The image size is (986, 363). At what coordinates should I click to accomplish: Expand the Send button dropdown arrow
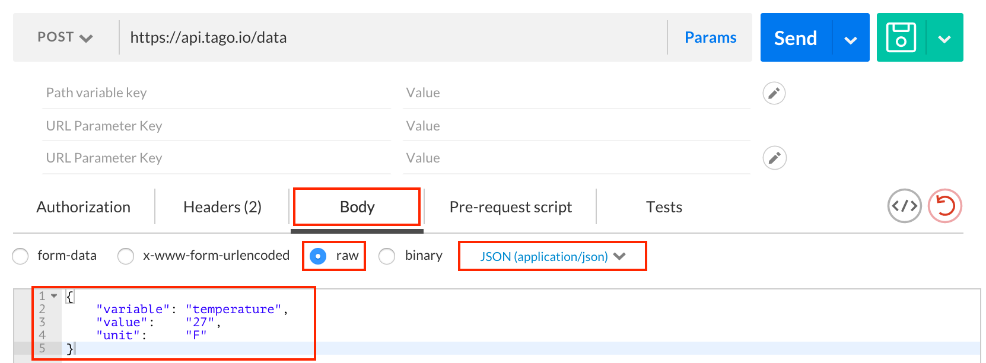851,39
